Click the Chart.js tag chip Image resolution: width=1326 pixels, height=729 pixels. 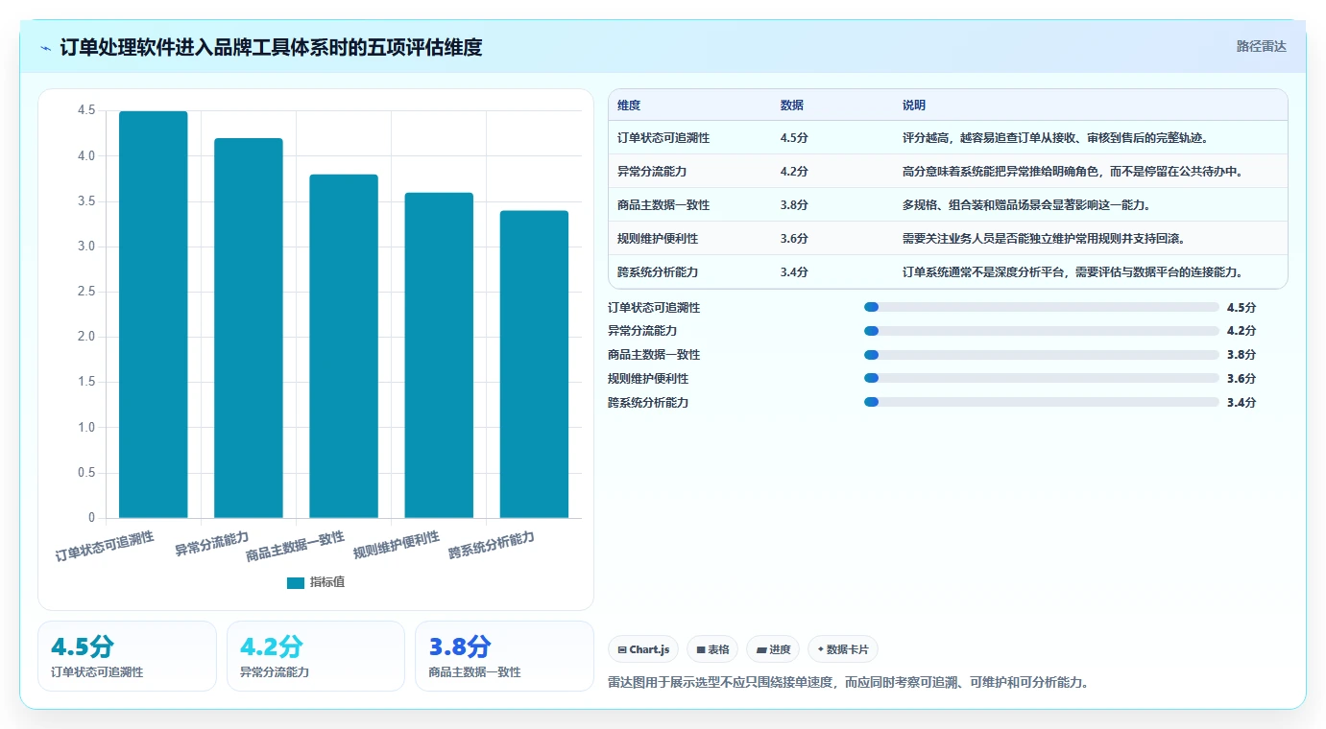click(x=643, y=649)
